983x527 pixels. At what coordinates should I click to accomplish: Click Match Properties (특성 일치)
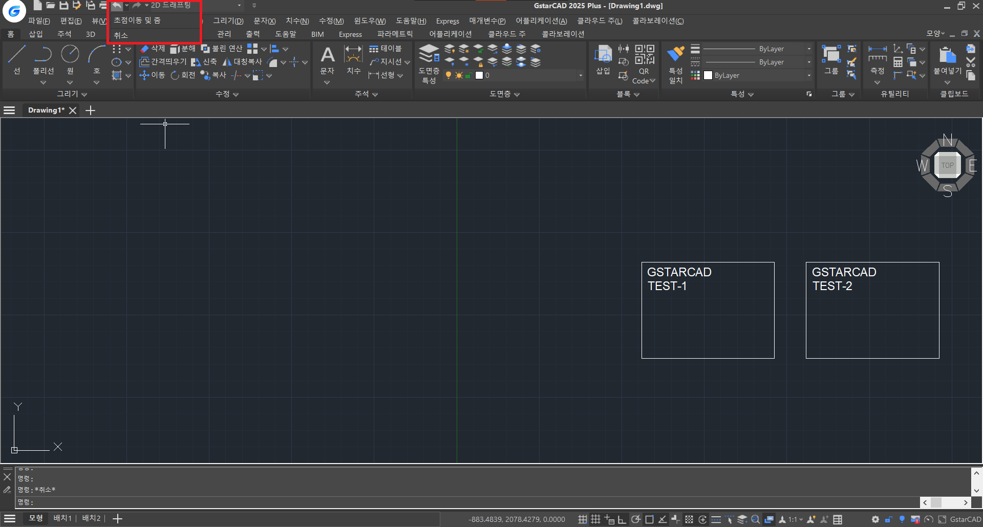click(676, 64)
